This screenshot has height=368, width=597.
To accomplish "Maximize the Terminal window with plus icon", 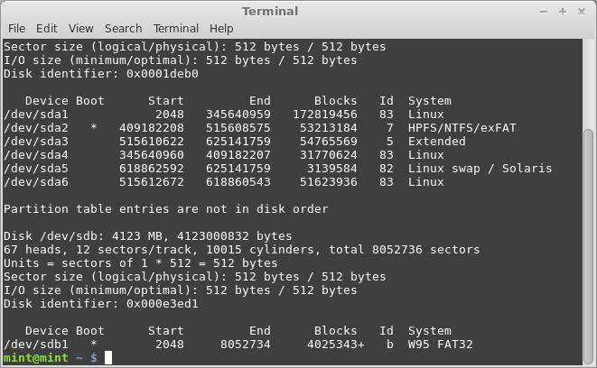I will click(x=563, y=12).
